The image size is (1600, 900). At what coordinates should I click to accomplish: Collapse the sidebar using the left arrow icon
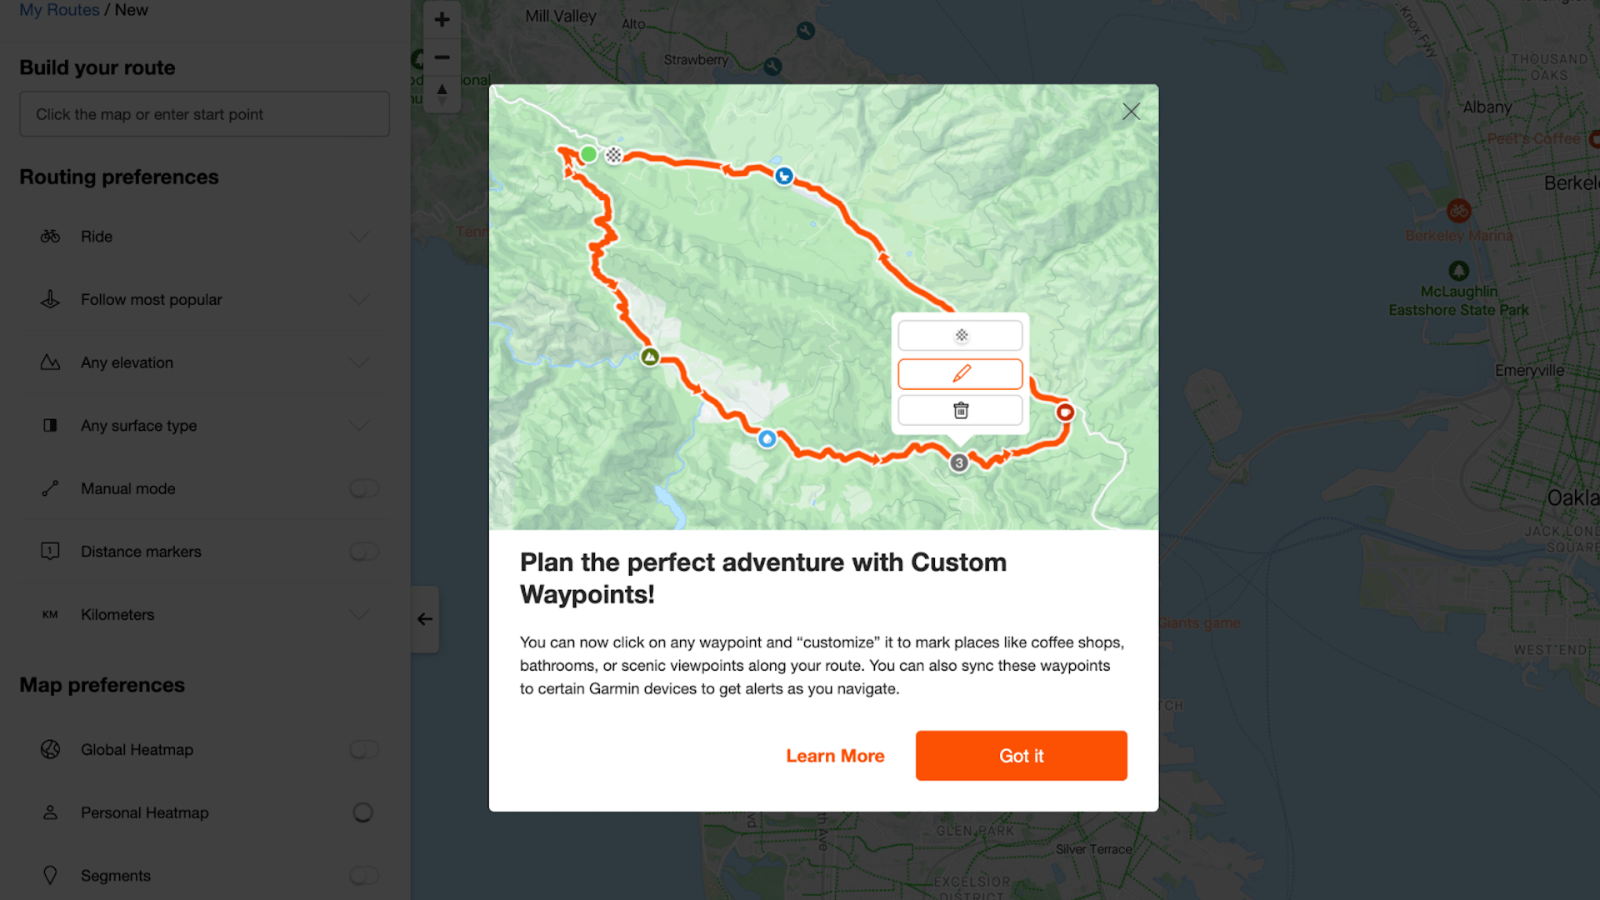[x=424, y=619]
